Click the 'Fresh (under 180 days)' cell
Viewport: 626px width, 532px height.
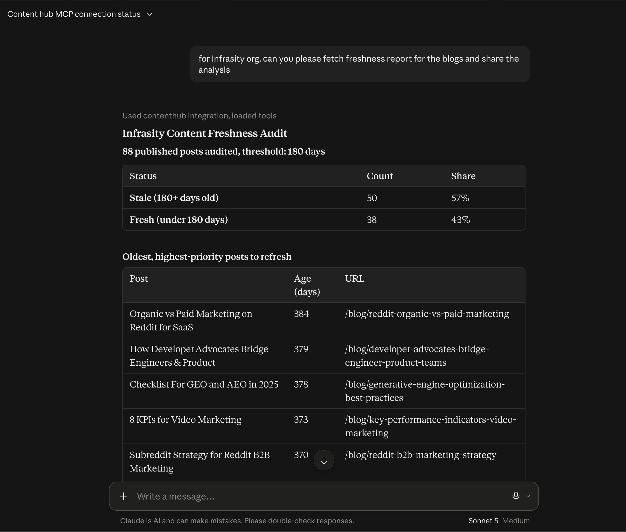179,220
